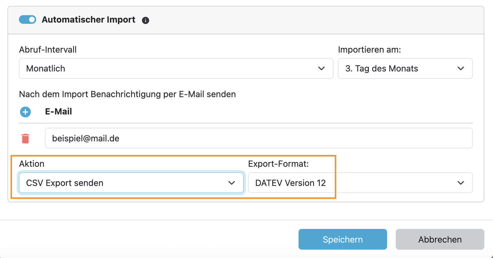Expand the '3. Tag des Monats' dropdown
This screenshot has width=493, height=258.
[x=405, y=68]
